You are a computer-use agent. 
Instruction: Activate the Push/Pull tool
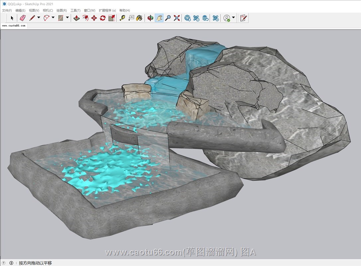point(76,18)
